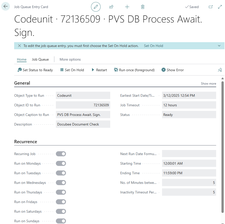225x224 pixels.
Task: Open More options menu
Action: [70, 59]
